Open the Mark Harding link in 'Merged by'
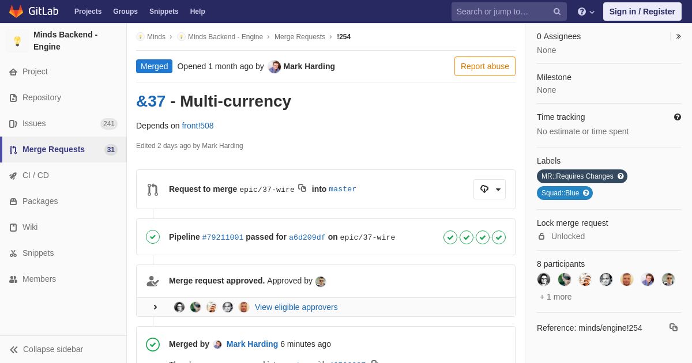Screen dimensions: 692x363 coord(252,344)
